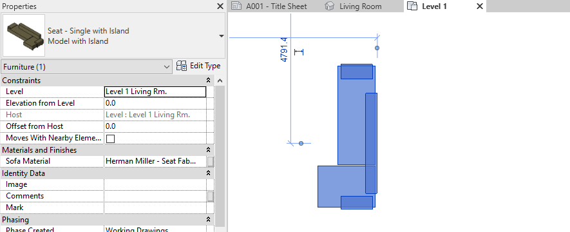Open the Furniture (1) filter dropdown
Viewport: 570px width, 232px height.
tap(86, 67)
